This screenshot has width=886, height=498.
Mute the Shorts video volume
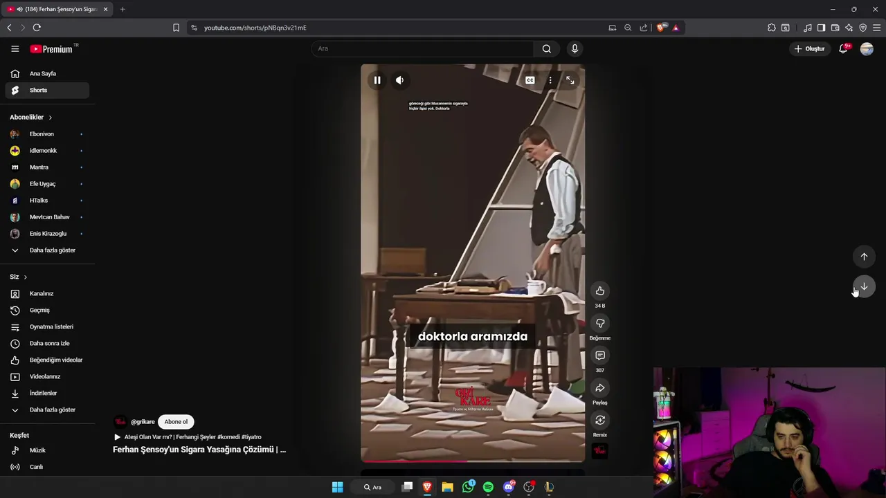click(x=399, y=80)
